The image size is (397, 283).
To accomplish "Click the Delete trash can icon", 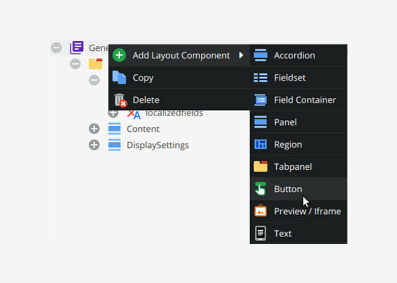I will coord(120,100).
